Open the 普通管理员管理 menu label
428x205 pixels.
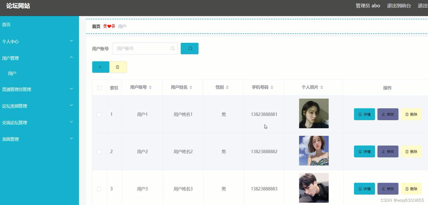pos(17,89)
